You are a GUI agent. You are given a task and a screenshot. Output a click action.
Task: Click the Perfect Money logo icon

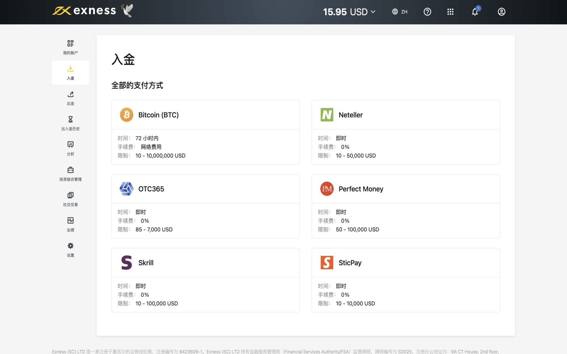[327, 189]
